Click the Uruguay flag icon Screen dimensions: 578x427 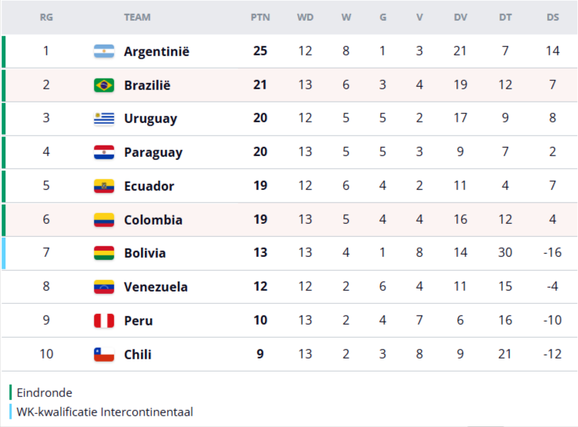tap(104, 118)
